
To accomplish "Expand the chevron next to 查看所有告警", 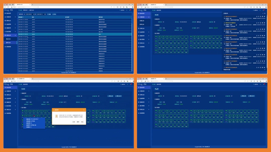I will pos(265,70).
